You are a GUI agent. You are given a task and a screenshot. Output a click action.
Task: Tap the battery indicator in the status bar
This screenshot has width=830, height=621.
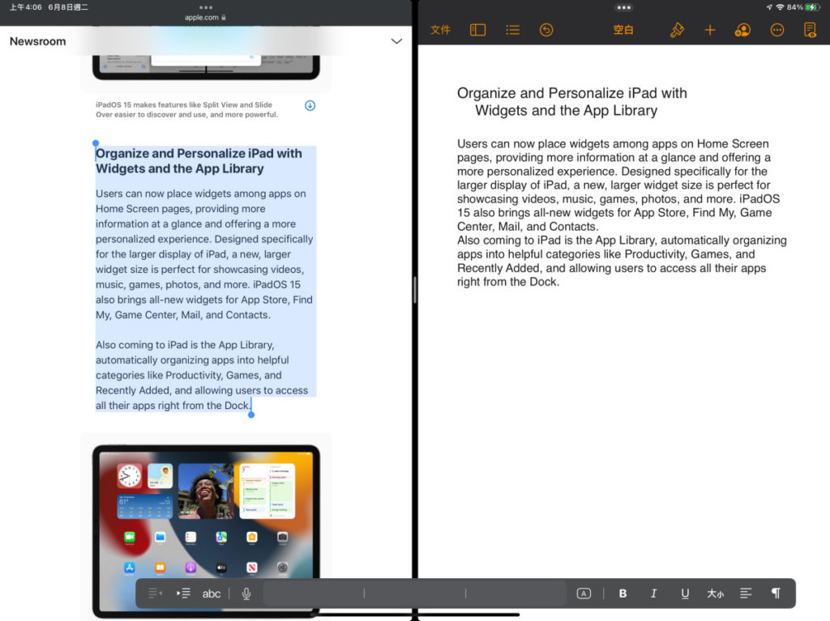pyautogui.click(x=811, y=7)
